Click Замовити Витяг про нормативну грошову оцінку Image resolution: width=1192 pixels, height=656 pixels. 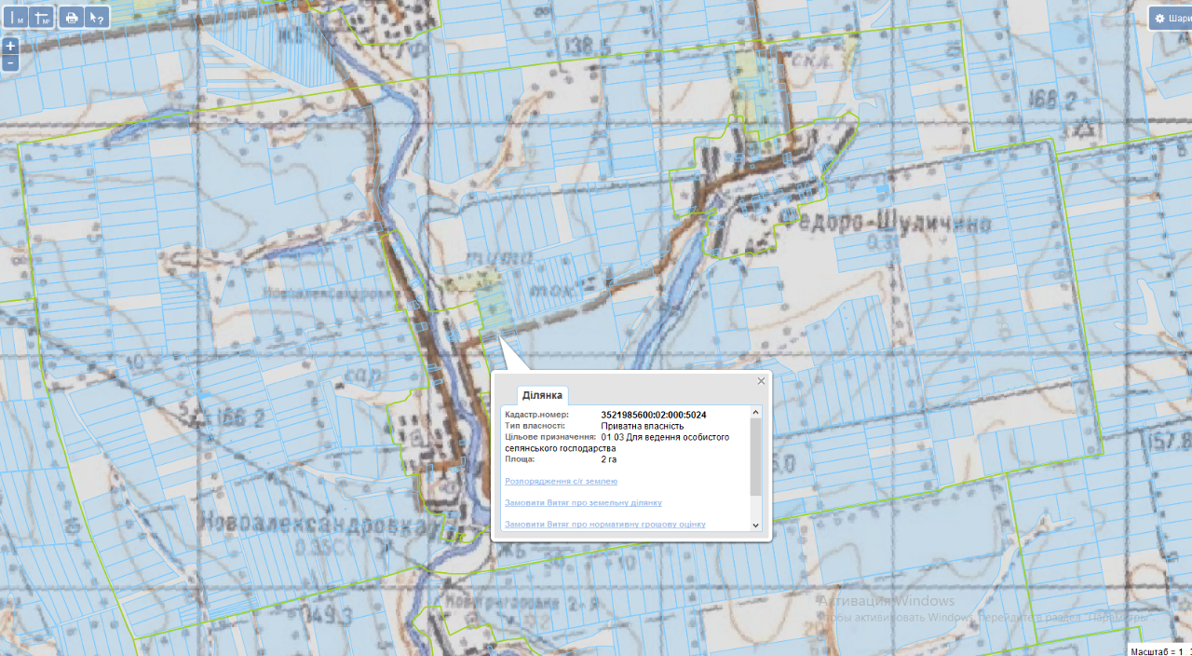coord(604,524)
